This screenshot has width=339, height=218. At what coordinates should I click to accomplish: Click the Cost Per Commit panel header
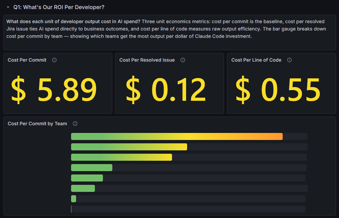pos(27,60)
